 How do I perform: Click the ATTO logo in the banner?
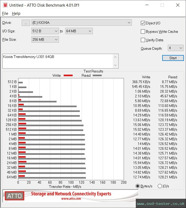tap(15, 196)
